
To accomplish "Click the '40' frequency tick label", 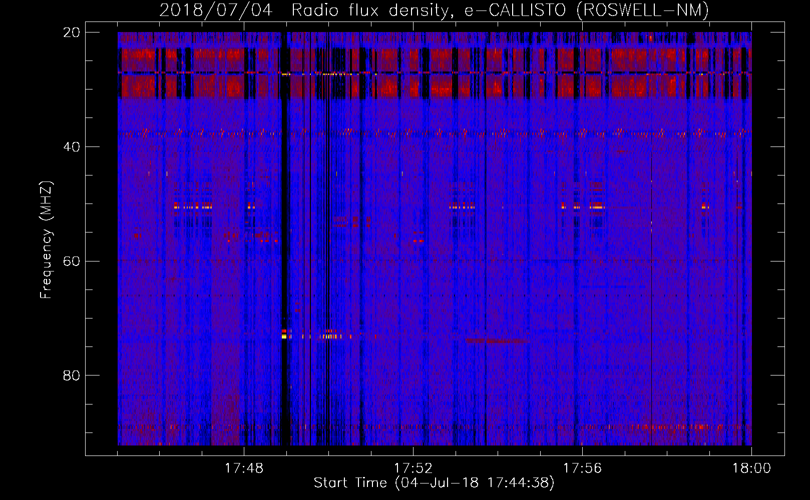I will click(x=71, y=147).
